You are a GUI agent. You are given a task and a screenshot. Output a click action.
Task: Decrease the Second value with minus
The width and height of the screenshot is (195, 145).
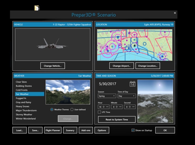133,107
